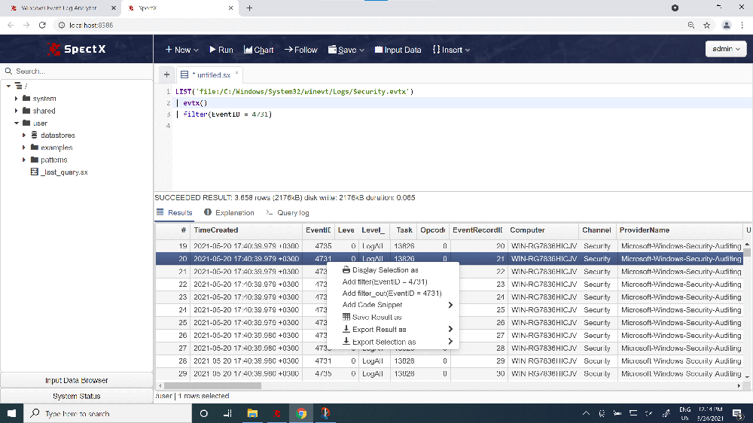Open the Chrome menu dots

(x=742, y=25)
